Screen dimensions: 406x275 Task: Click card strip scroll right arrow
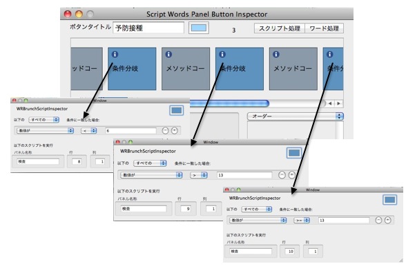338,103
